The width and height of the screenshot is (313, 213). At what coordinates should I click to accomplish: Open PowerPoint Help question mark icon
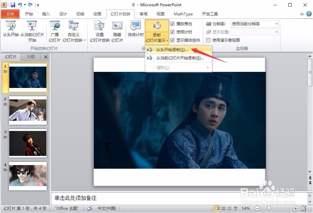coord(309,14)
